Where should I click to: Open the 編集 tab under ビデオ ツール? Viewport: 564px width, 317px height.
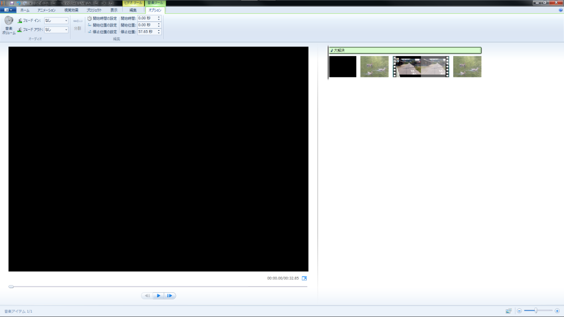(x=133, y=10)
